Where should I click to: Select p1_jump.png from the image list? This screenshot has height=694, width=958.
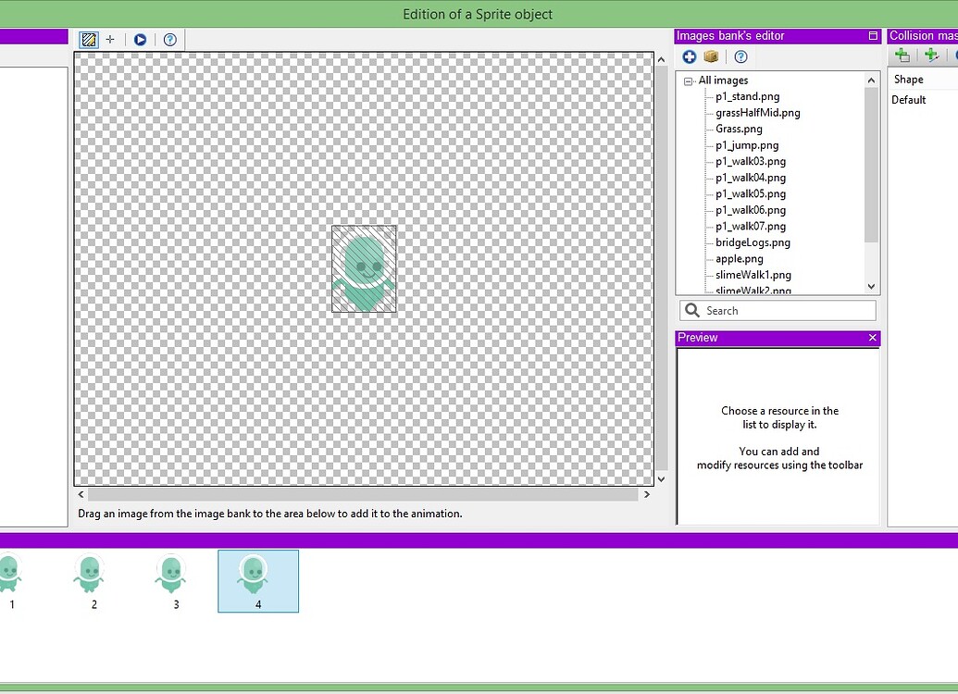coord(747,144)
